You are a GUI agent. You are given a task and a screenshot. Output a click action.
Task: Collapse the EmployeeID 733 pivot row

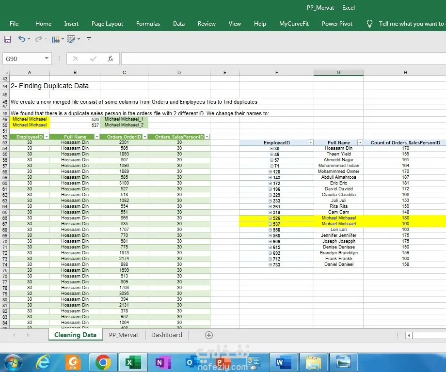click(x=270, y=264)
